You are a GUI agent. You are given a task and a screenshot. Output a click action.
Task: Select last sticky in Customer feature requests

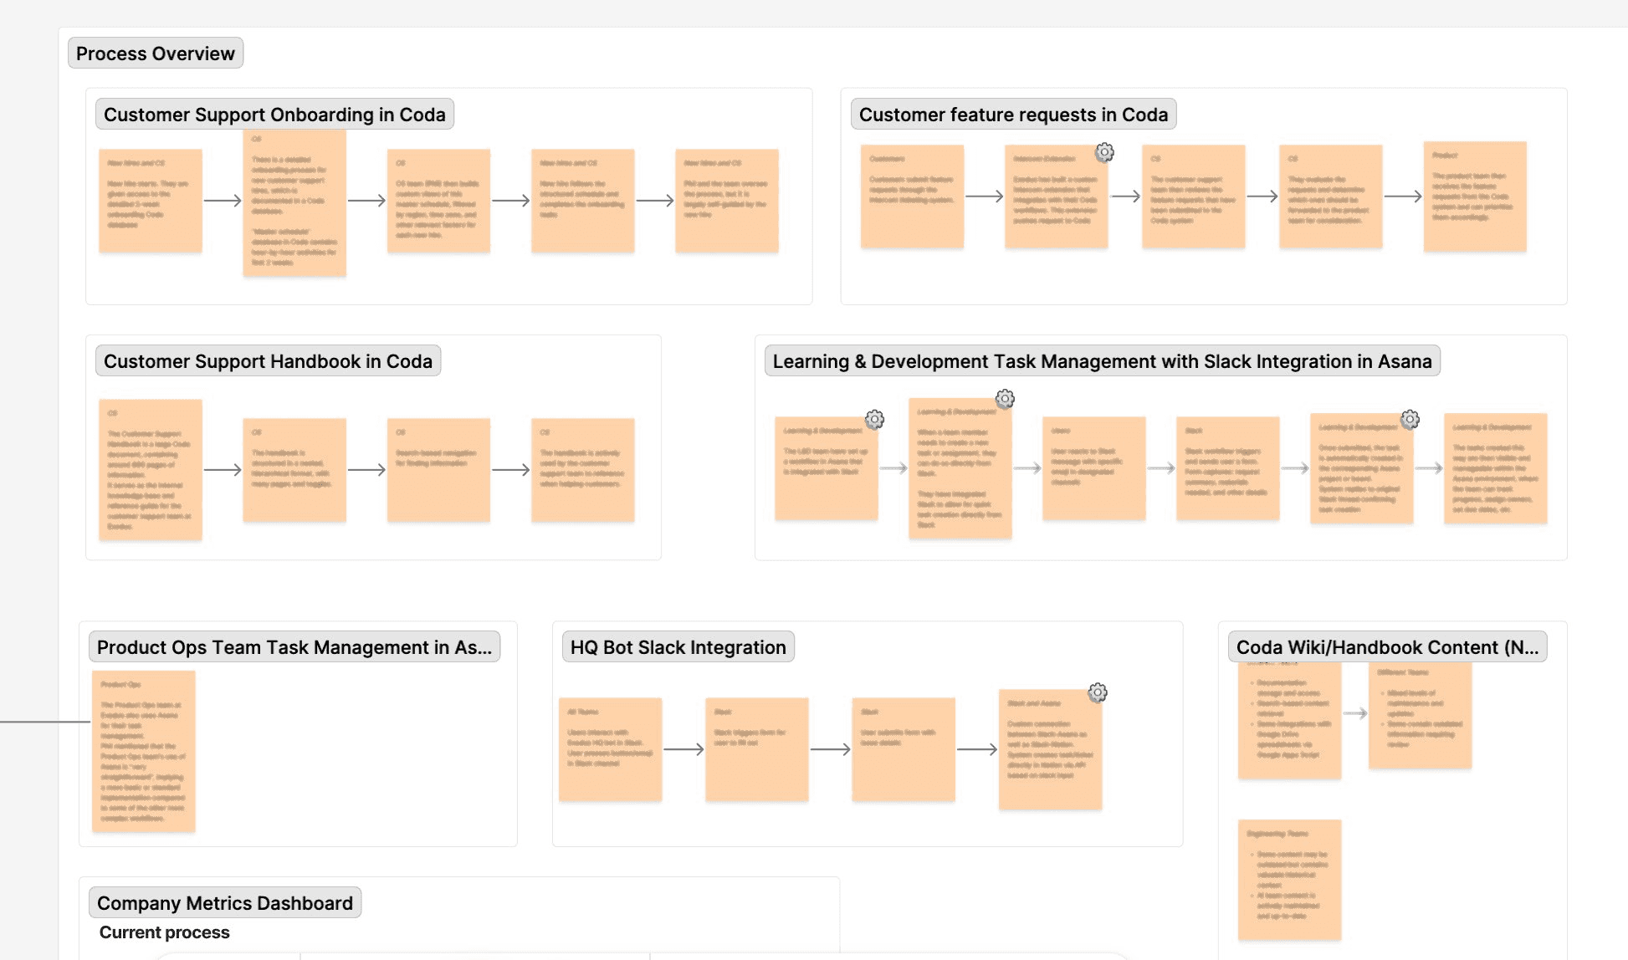(1475, 197)
